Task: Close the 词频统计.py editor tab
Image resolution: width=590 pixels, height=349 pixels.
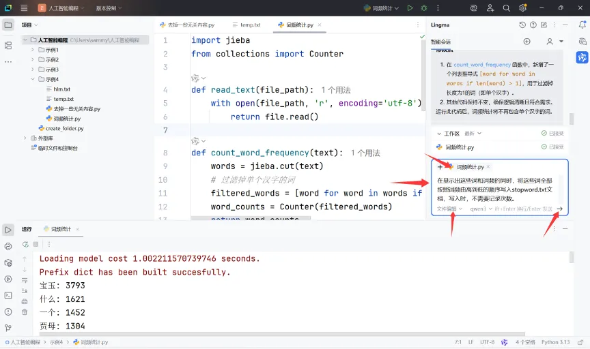Action: pyautogui.click(x=320, y=25)
